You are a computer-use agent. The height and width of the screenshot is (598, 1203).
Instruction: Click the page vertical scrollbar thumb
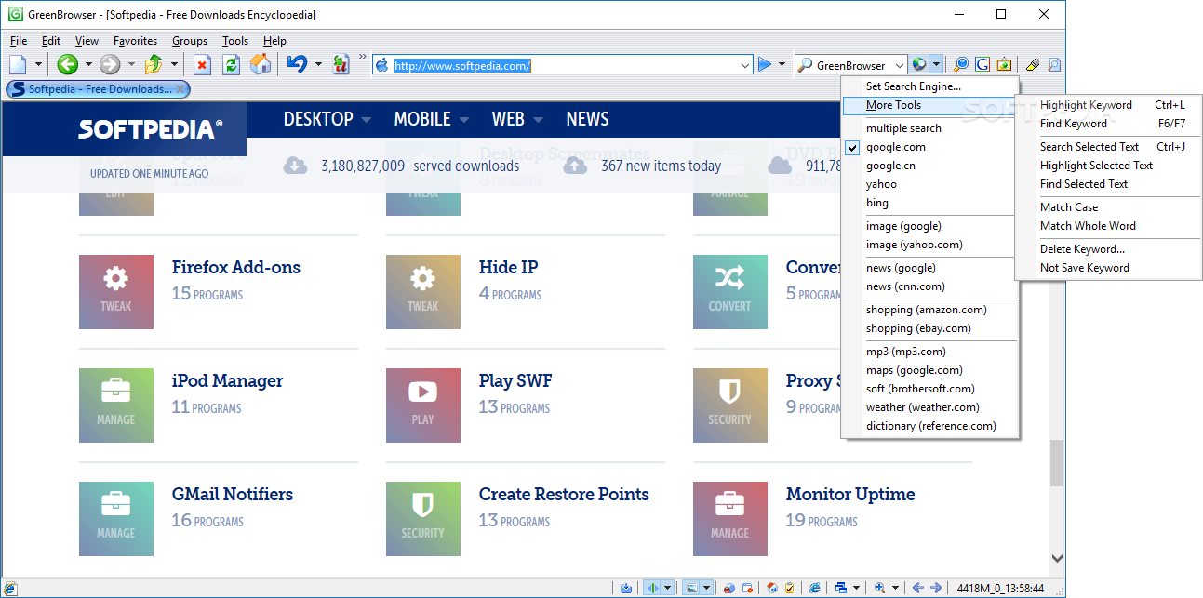click(x=1057, y=462)
